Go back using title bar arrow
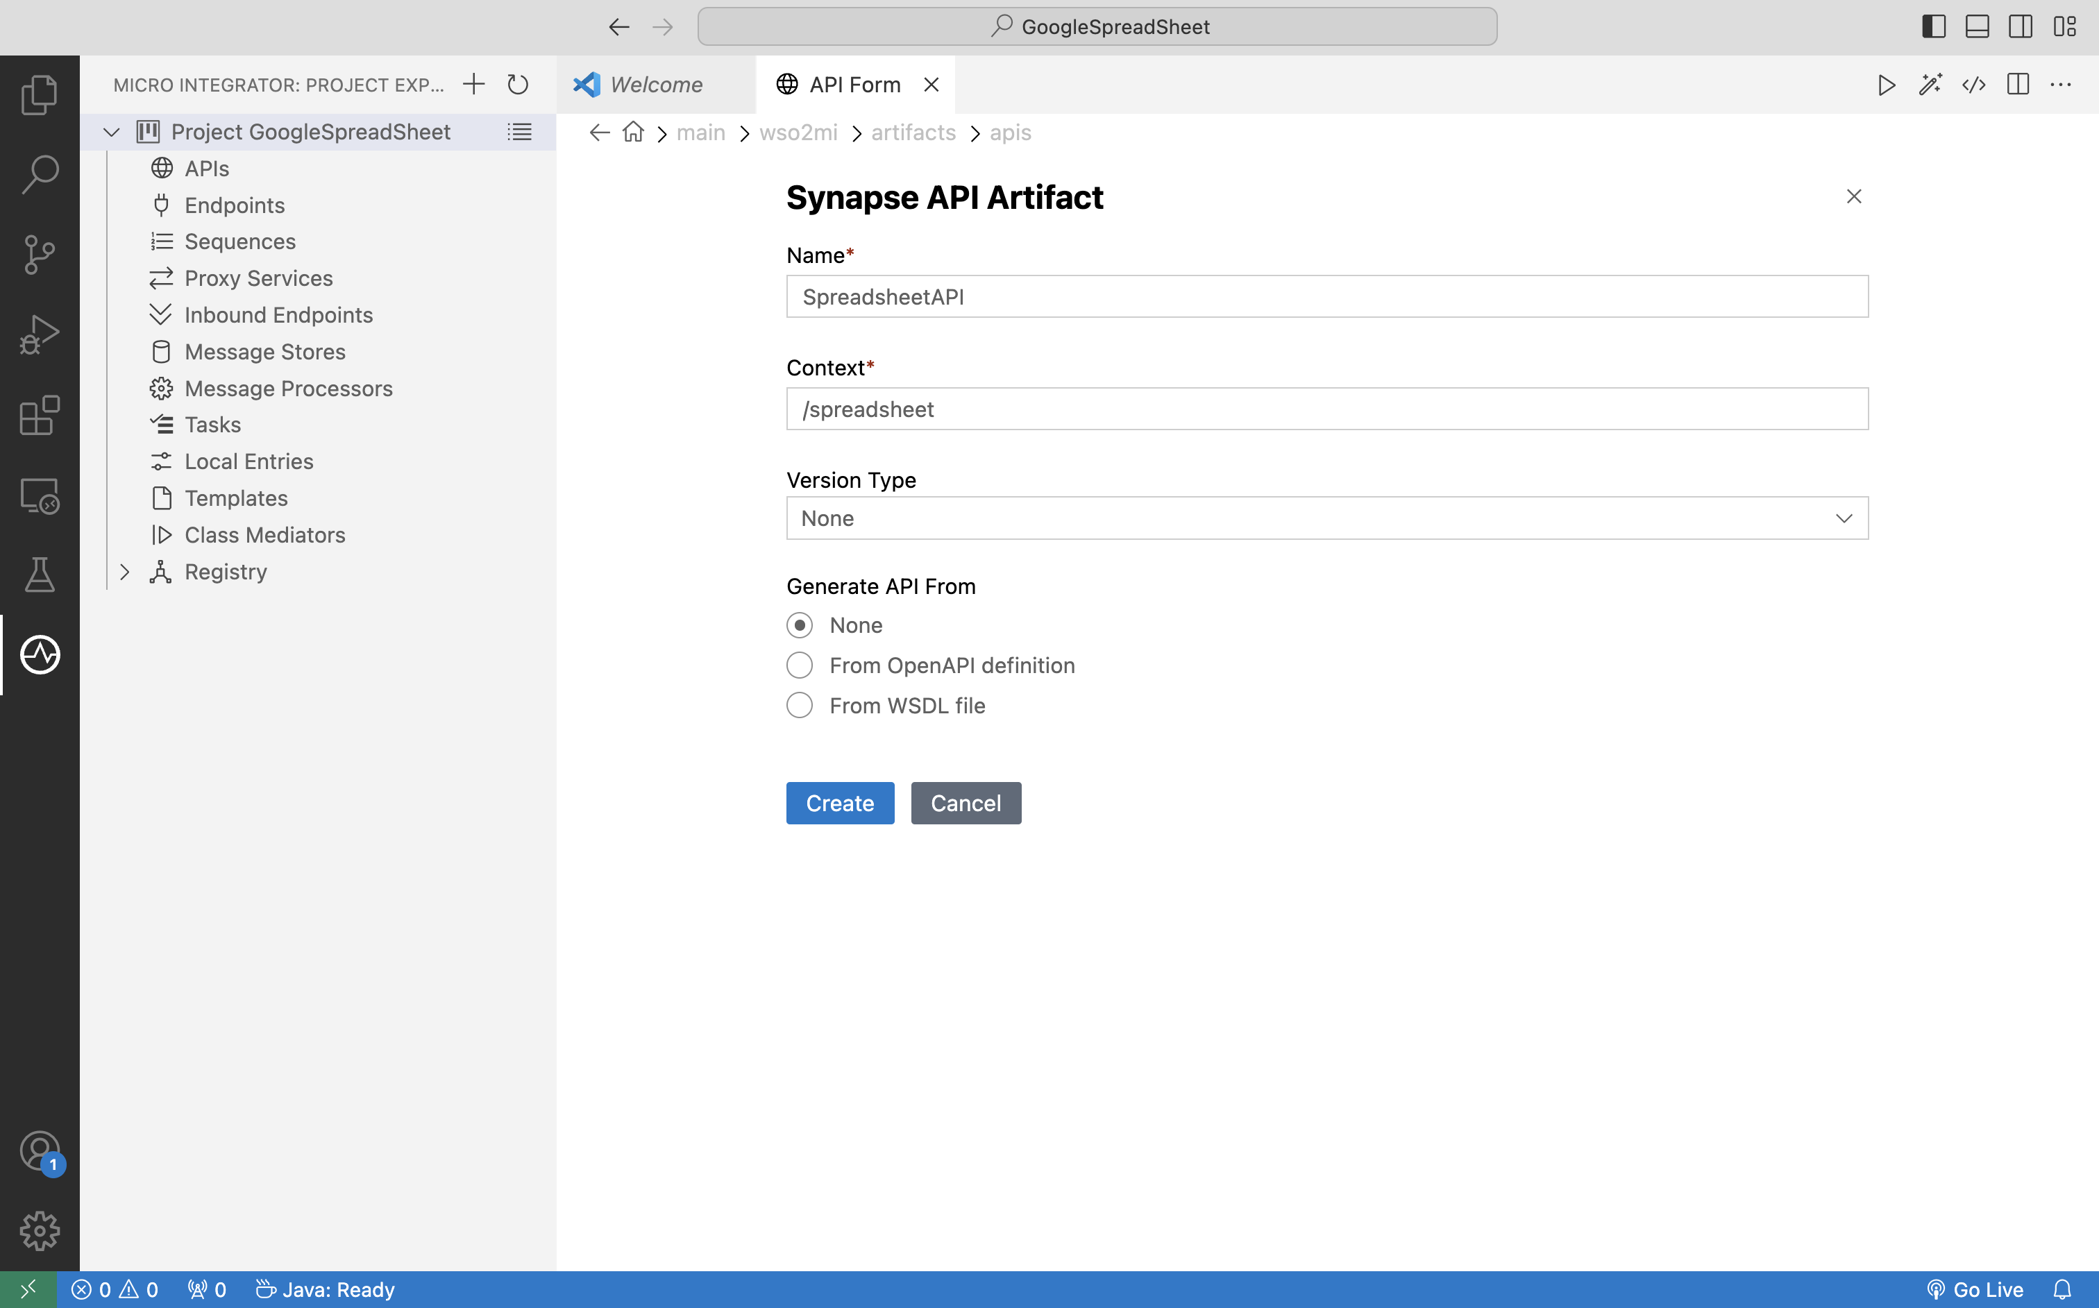 click(x=618, y=27)
